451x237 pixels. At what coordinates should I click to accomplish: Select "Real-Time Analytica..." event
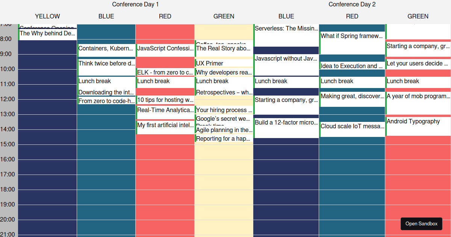tap(165, 110)
